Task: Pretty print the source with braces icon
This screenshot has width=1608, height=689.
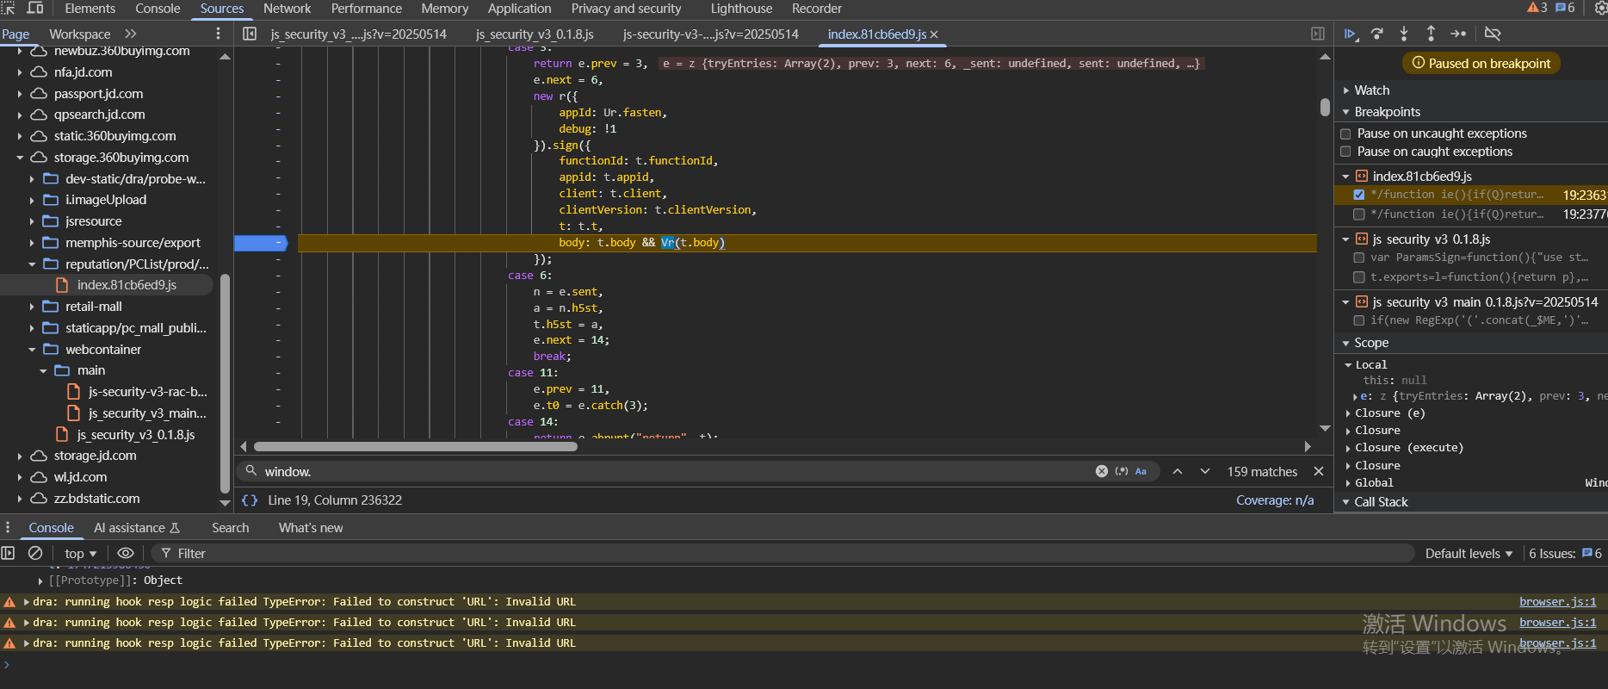Action: 250,500
